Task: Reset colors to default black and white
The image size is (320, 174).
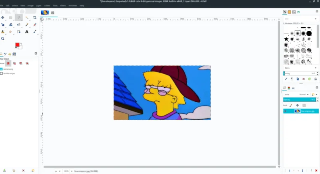Action: (x=16, y=48)
